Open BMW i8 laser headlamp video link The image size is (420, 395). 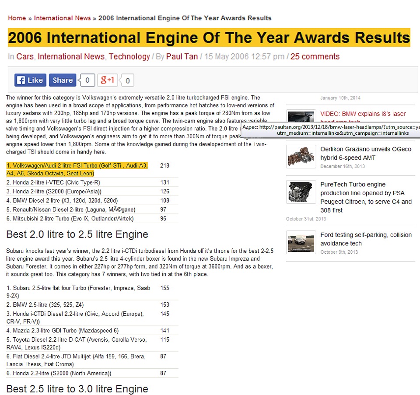(x=363, y=114)
